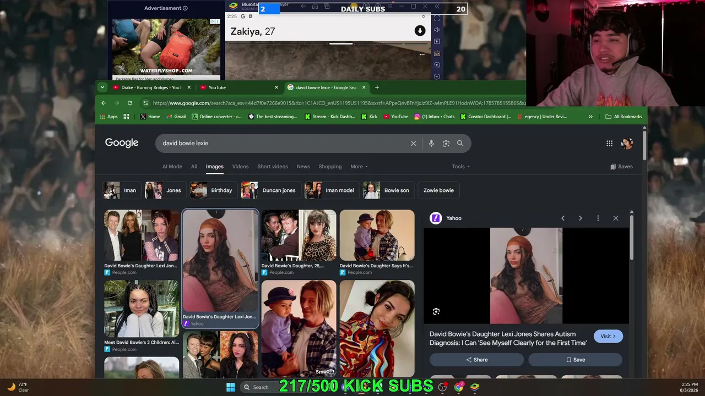Expand the Chrome tab search dropdown

[x=102, y=87]
